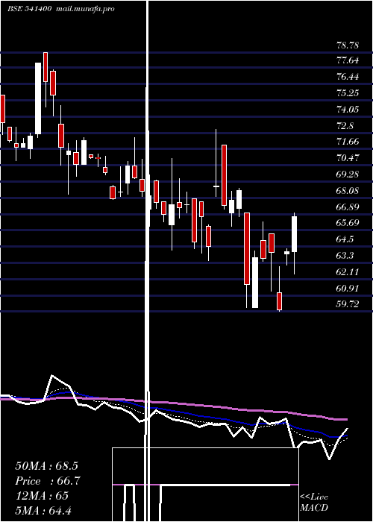Click the 78.78 price axis label
This screenshot has height=522, width=373.
[x=348, y=45]
